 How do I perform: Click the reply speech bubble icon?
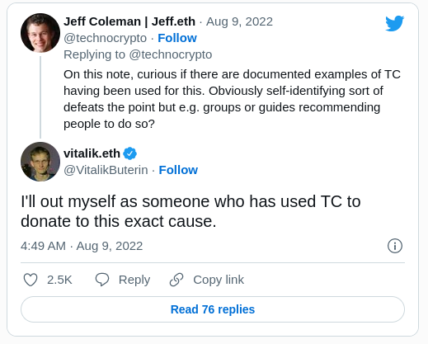(x=102, y=280)
